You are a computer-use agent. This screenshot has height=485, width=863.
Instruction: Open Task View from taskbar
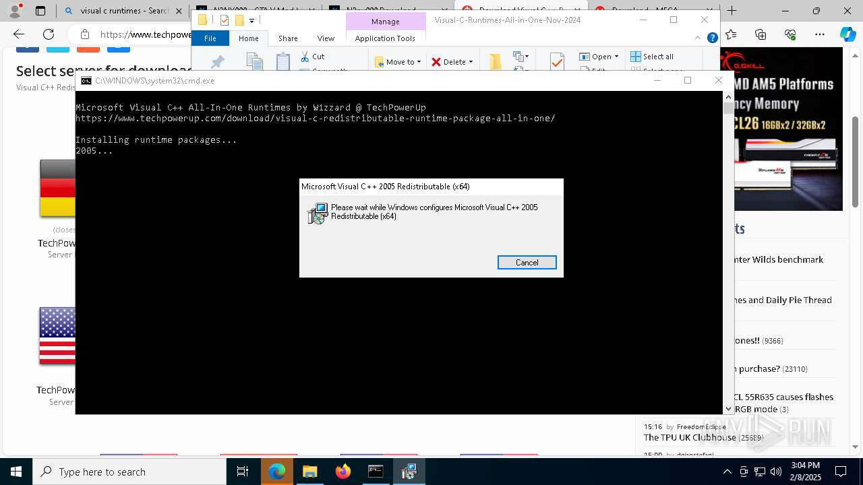[x=243, y=472]
